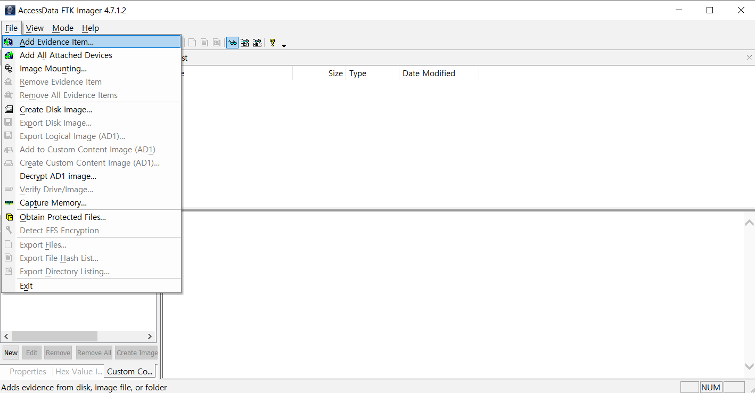Screen dimensions: 755x393
Task: Click the Remove All button
Action: (x=94, y=353)
